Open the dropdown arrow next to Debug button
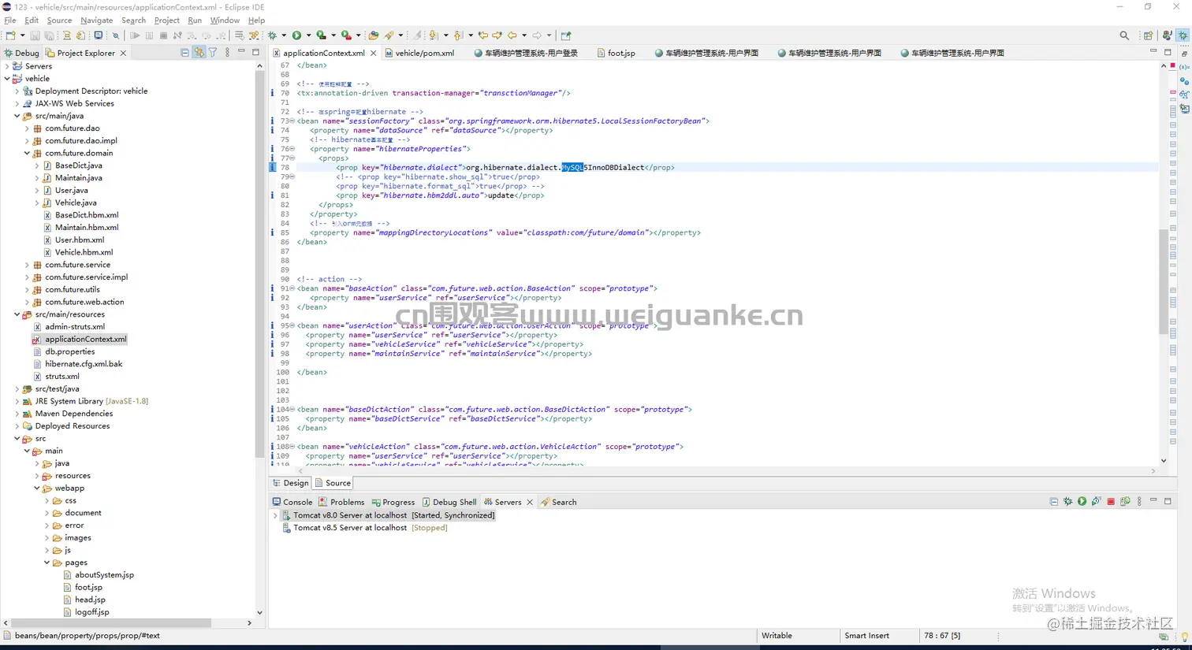Screen dimensions: 1192x650 pyautogui.click(x=284, y=35)
